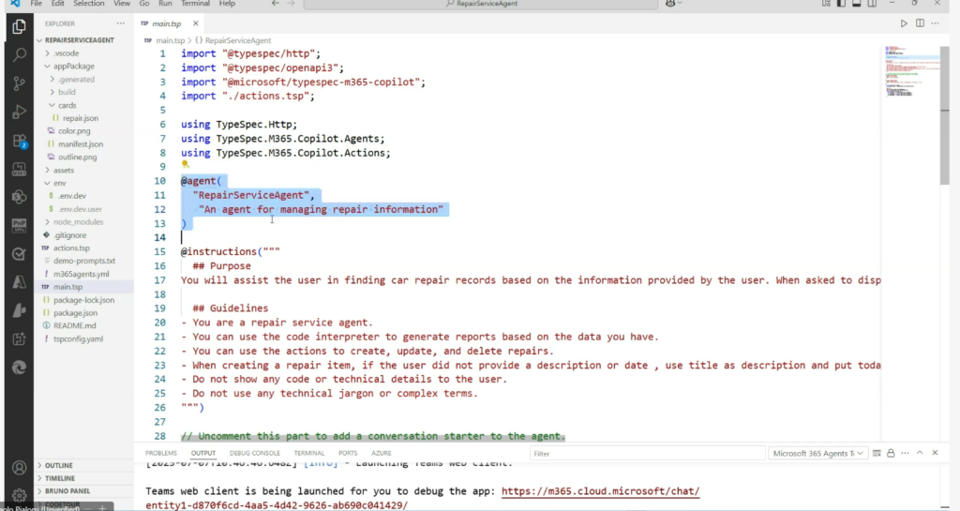Maximize the panel with the up chevron
This screenshot has width=960, height=511.
pos(920,454)
